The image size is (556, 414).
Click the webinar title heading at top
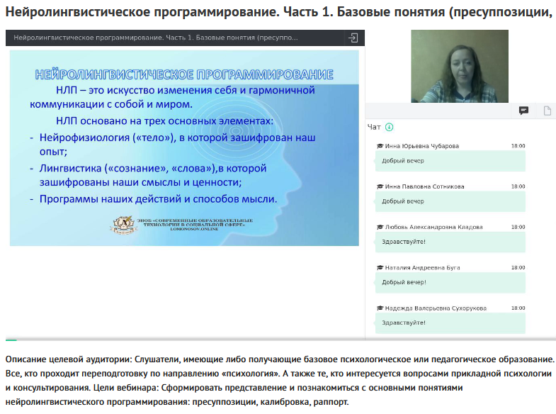click(x=278, y=13)
